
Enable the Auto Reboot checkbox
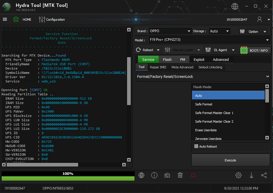click(x=196, y=146)
